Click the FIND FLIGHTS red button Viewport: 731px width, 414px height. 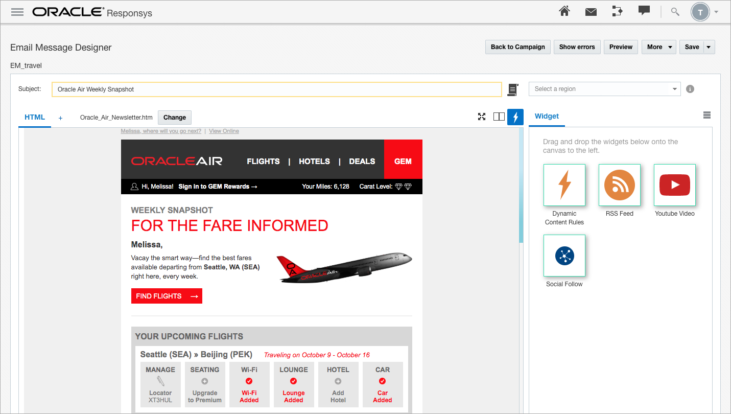[167, 296]
